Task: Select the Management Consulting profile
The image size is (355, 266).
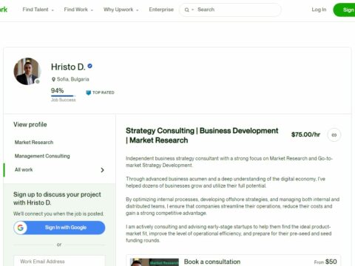Action: coord(42,156)
